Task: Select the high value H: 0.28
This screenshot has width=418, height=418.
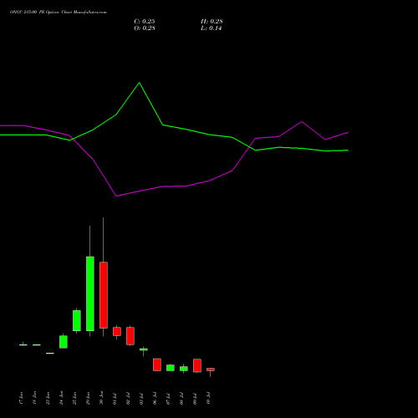Action: pos(212,22)
